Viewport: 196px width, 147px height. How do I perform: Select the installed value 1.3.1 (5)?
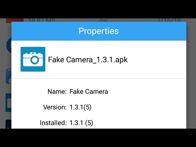(x=81, y=123)
